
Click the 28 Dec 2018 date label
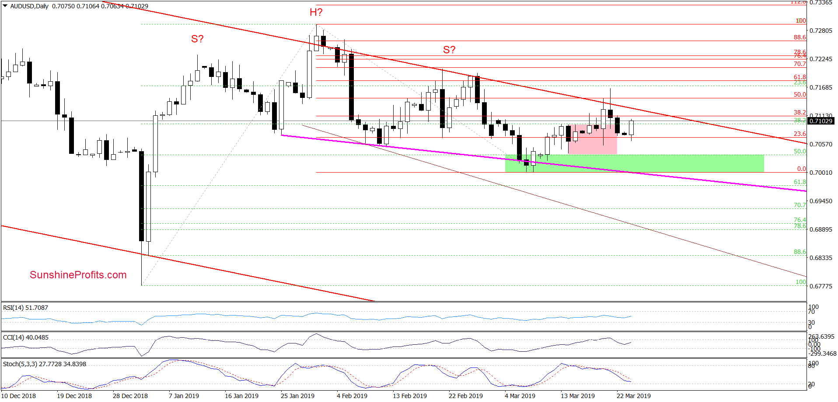coord(130,396)
